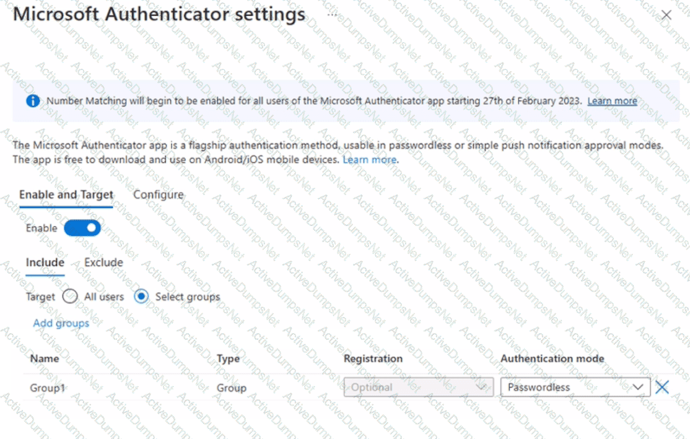Select the Group1 row name
The image size is (690, 439).
coord(48,388)
